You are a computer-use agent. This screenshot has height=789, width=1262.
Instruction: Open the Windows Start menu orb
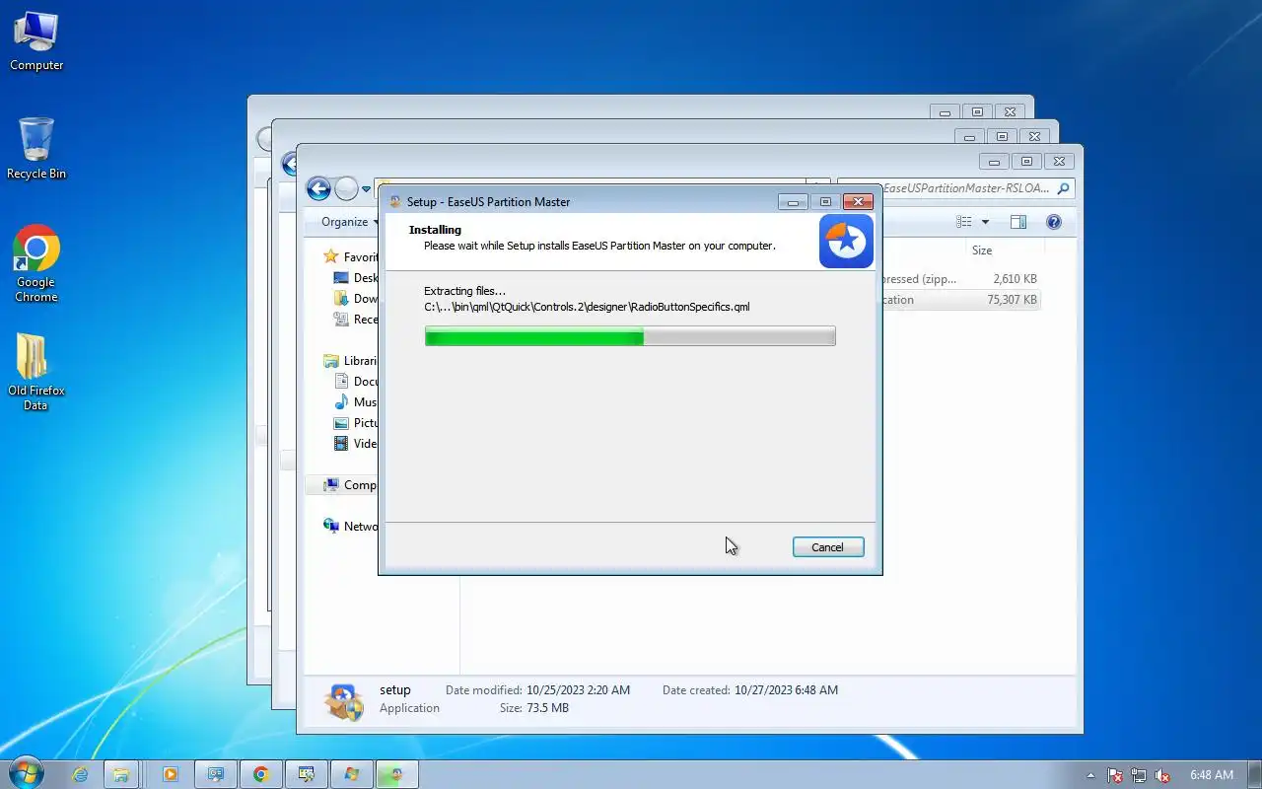[27, 773]
